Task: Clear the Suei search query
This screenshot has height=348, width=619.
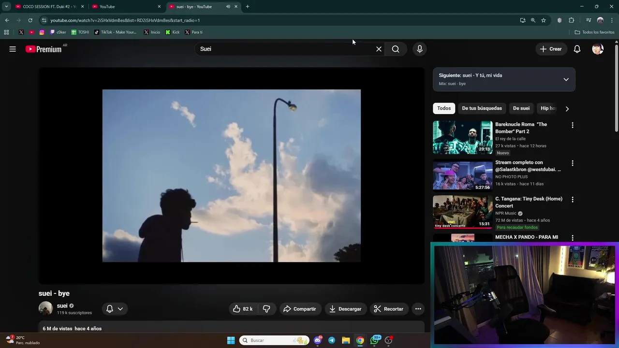Action: (x=379, y=49)
